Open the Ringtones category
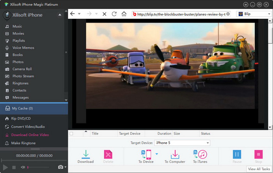 (x=20, y=83)
